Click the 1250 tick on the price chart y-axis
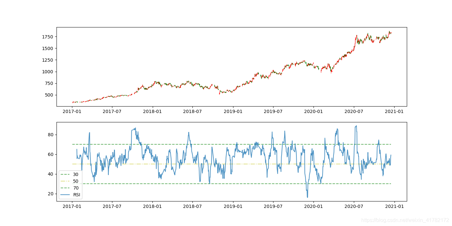The height and width of the screenshot is (226, 452). (48, 60)
